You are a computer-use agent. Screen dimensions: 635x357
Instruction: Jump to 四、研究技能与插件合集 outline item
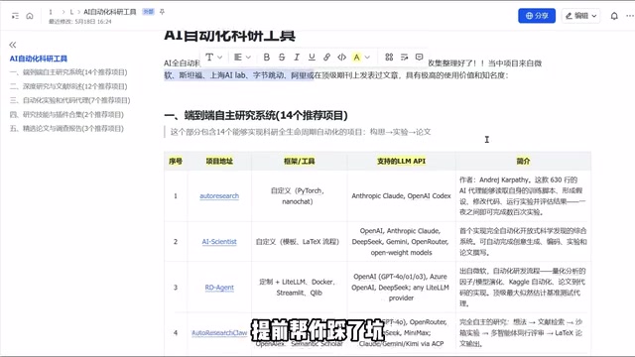coord(66,115)
